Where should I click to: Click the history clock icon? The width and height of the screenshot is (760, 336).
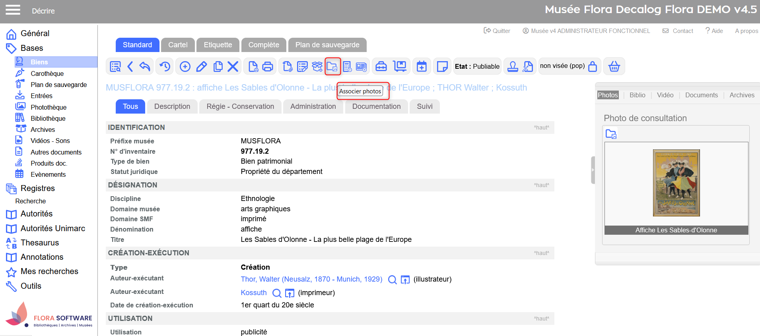pos(165,66)
